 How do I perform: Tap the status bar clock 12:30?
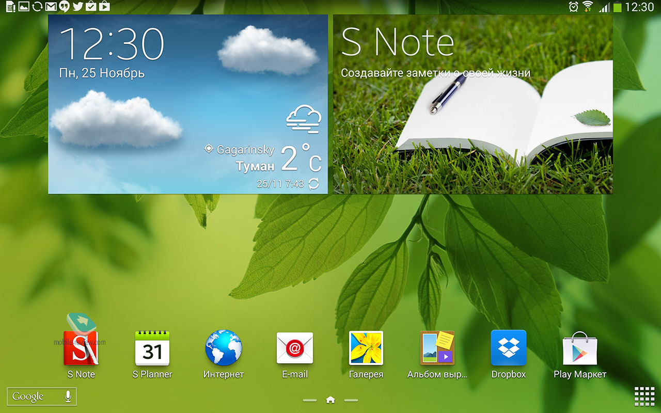(639, 7)
